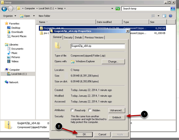Click the file name field in Properties
The width and height of the screenshot is (179, 140).
point(98,46)
